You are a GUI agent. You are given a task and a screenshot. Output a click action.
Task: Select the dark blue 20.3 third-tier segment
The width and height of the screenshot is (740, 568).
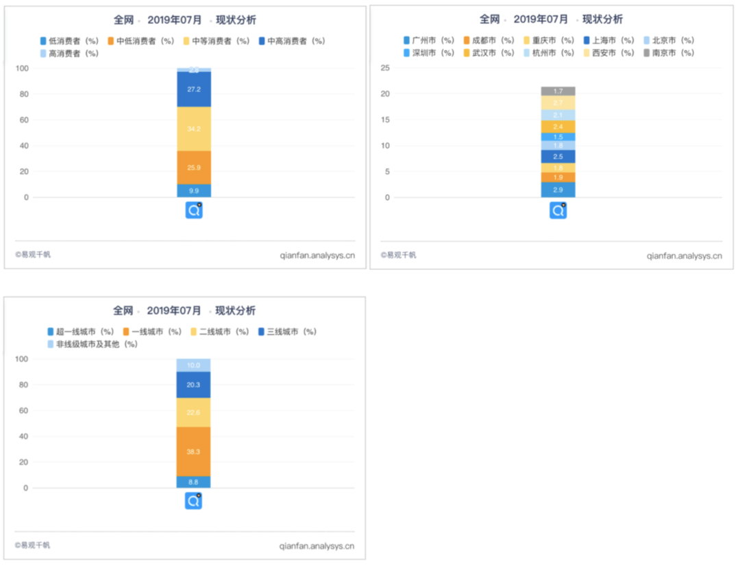coord(193,385)
